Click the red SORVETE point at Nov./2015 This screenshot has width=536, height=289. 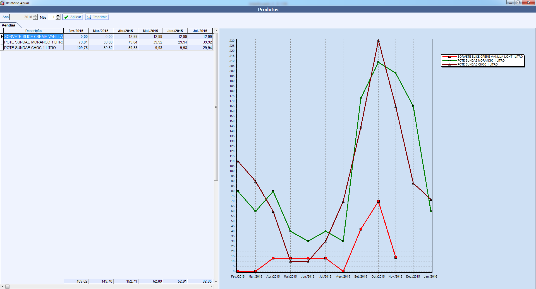pyautogui.click(x=396, y=257)
